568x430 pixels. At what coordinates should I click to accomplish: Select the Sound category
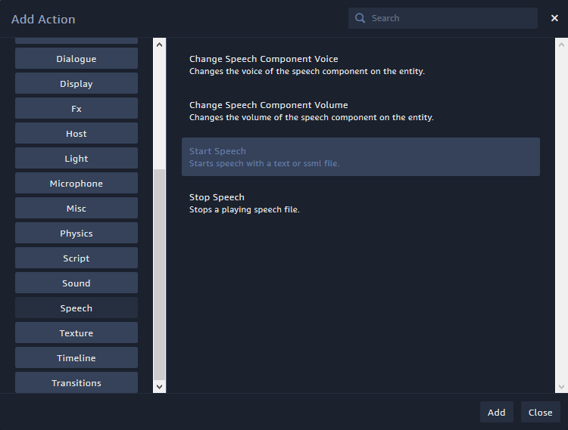76,283
